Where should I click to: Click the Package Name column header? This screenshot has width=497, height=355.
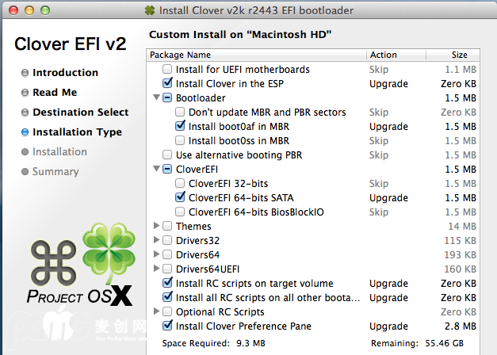181,55
